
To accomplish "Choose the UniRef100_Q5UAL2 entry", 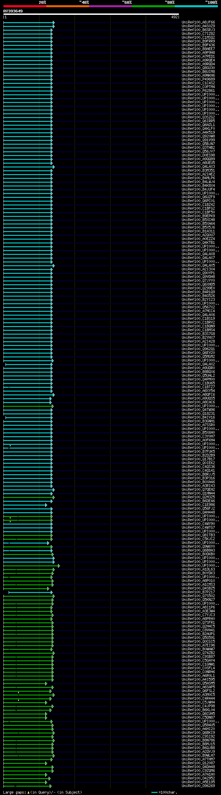I will (198, 376).
